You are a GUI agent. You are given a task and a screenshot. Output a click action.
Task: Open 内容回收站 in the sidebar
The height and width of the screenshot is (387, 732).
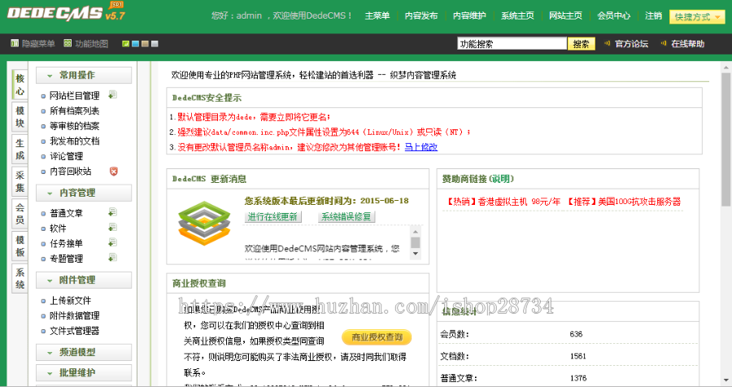point(71,172)
